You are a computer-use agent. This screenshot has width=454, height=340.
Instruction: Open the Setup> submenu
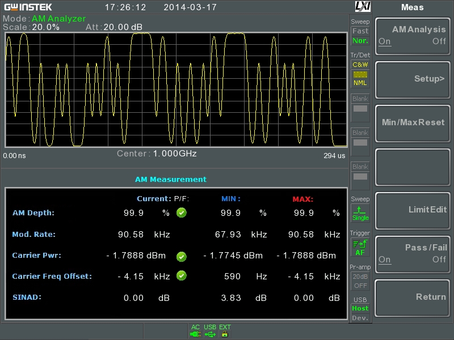[x=413, y=80]
